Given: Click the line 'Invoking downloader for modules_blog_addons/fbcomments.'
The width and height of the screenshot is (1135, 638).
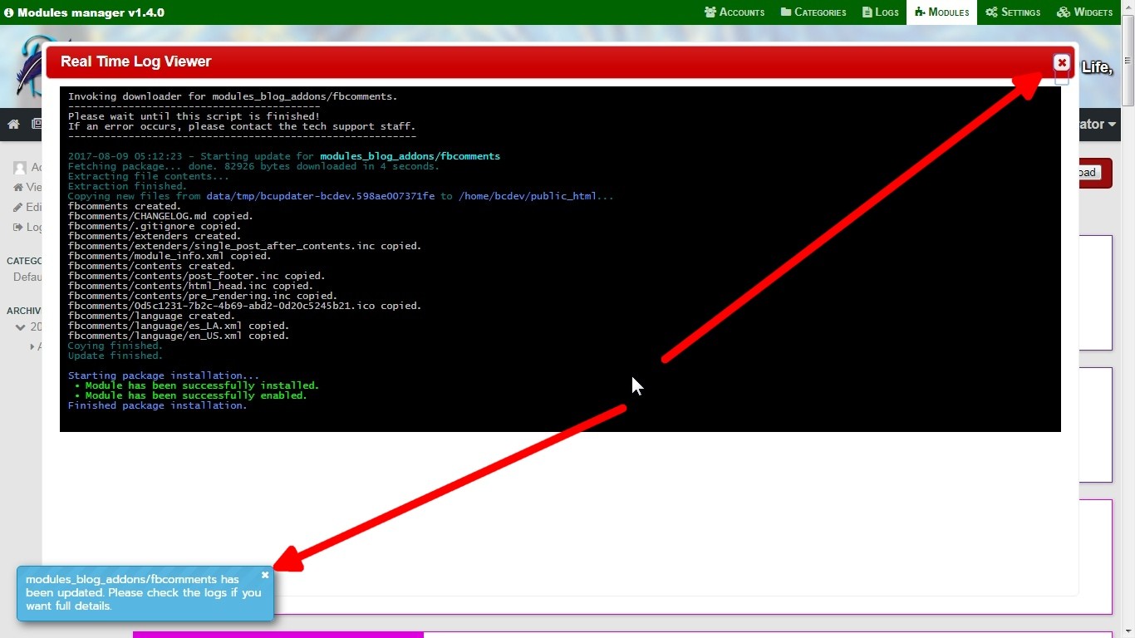Looking at the screenshot, I should coord(233,96).
